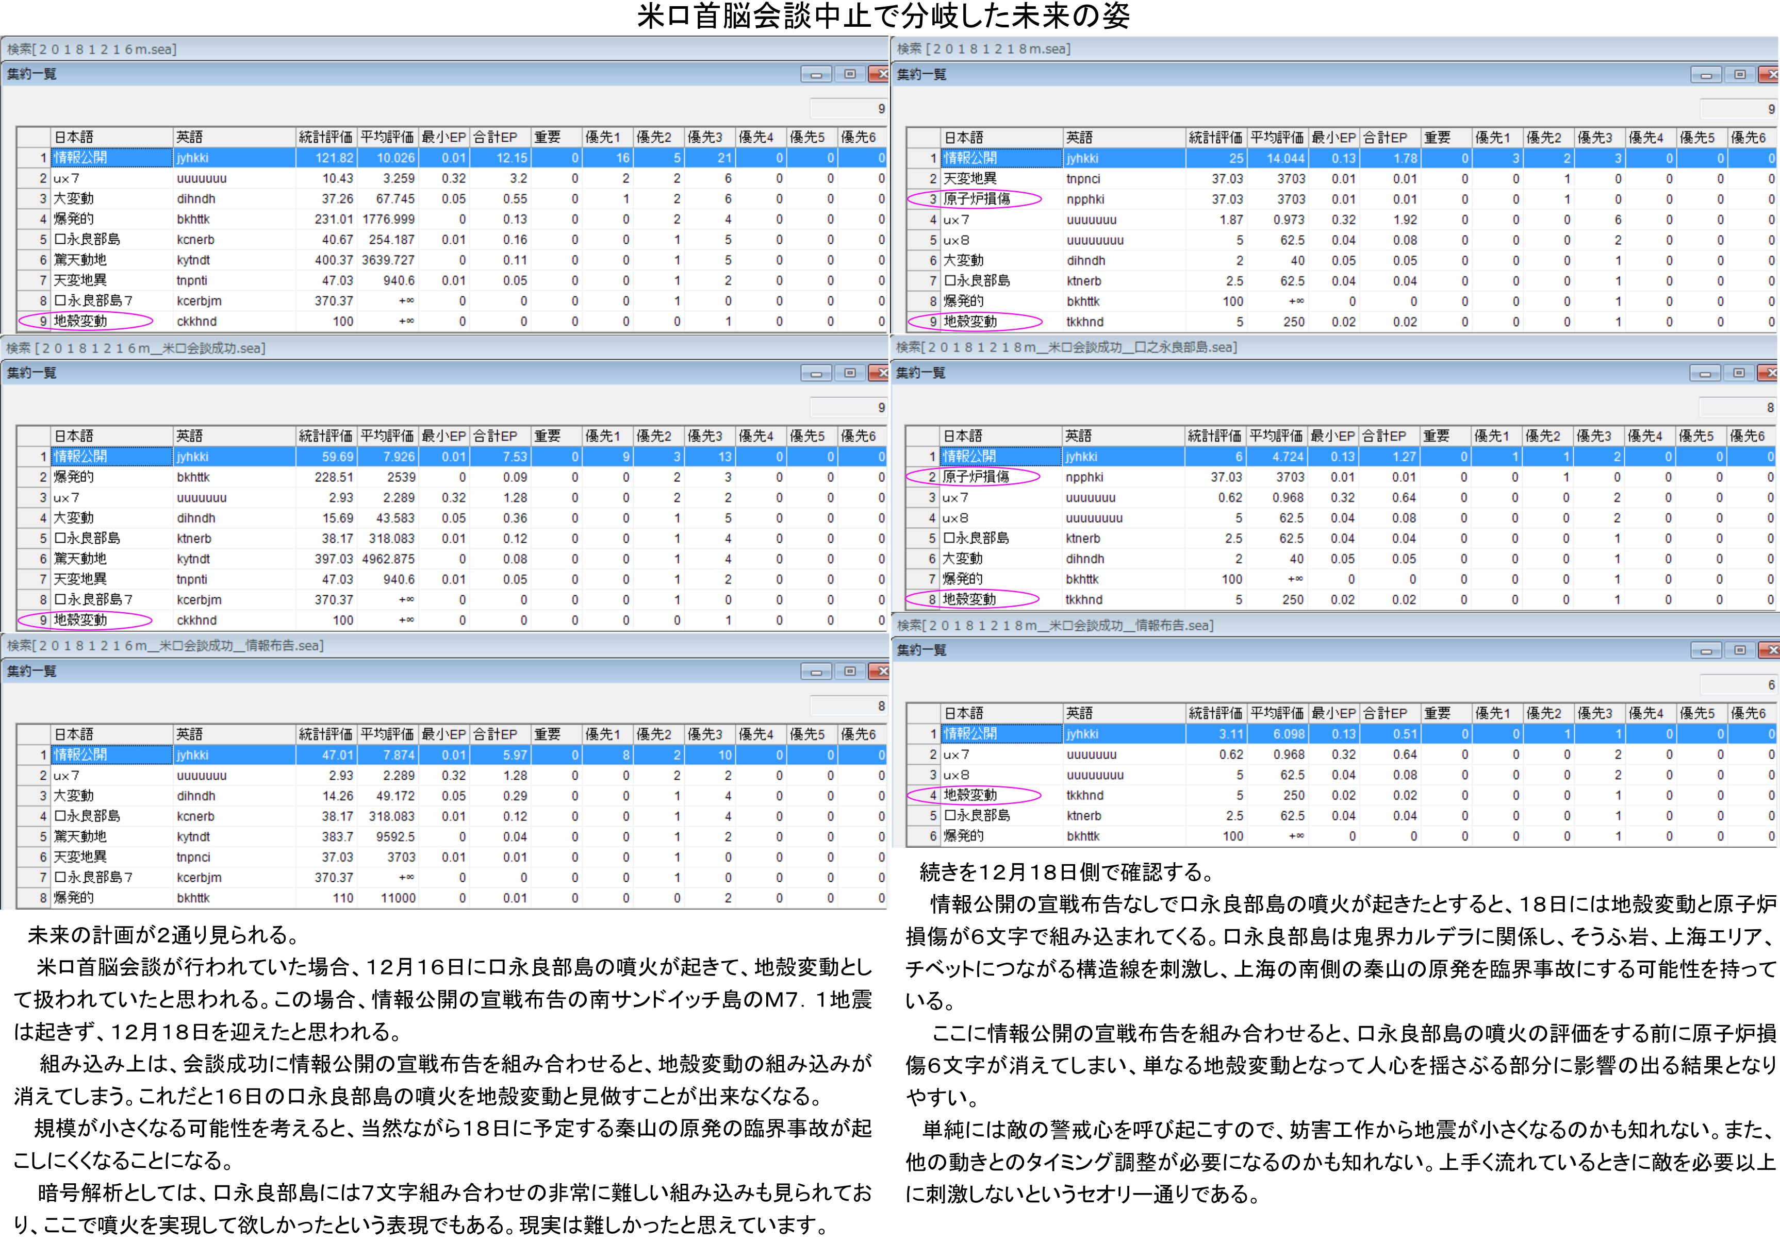This screenshot has height=1242, width=1780.
Task: Click count field showing 9 in 20181216m.sea window
Action: pos(849,108)
